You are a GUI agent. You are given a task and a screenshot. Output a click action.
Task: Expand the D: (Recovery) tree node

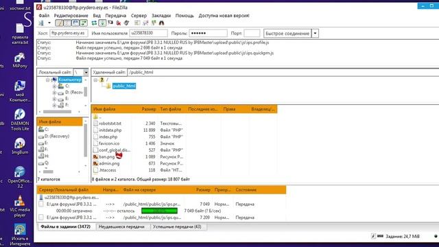coord(54,93)
